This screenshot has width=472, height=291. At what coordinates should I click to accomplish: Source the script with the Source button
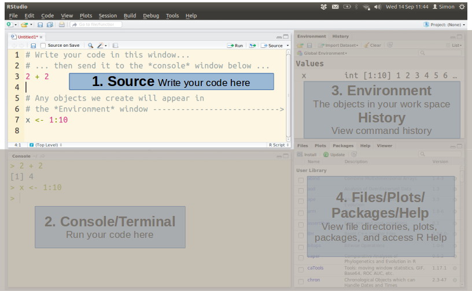tap(272, 46)
